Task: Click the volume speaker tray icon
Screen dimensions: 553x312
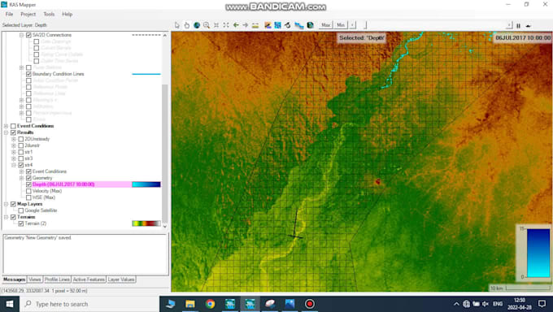Action: pyautogui.click(x=486, y=304)
